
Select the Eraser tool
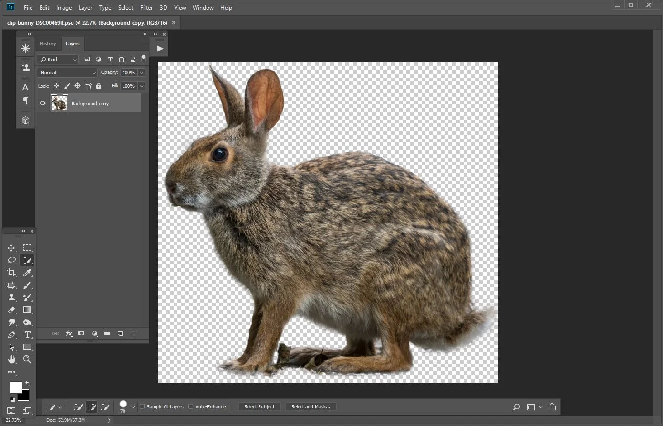click(x=11, y=310)
